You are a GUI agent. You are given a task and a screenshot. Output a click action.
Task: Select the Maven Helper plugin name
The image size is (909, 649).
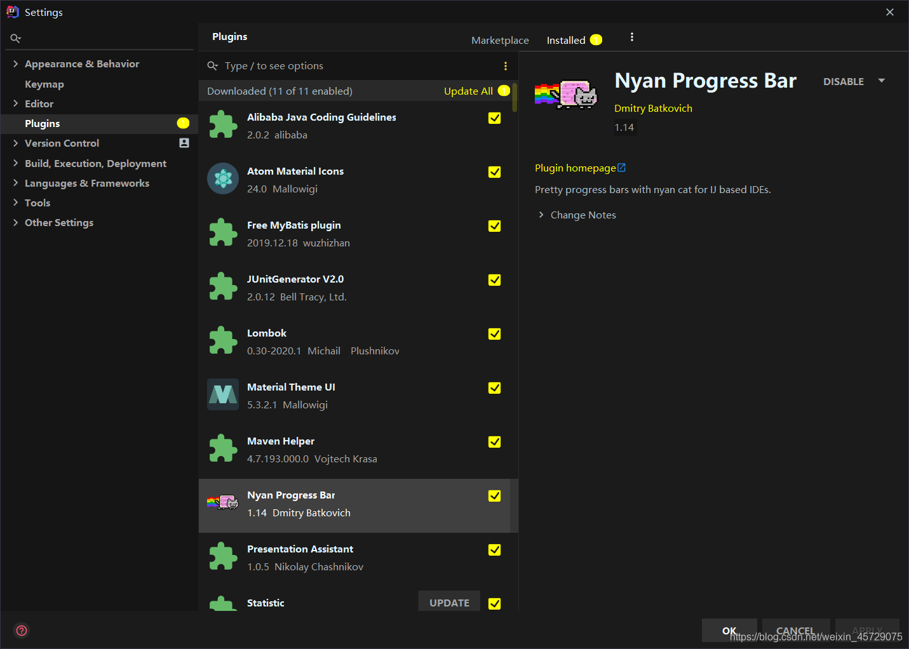[281, 441]
